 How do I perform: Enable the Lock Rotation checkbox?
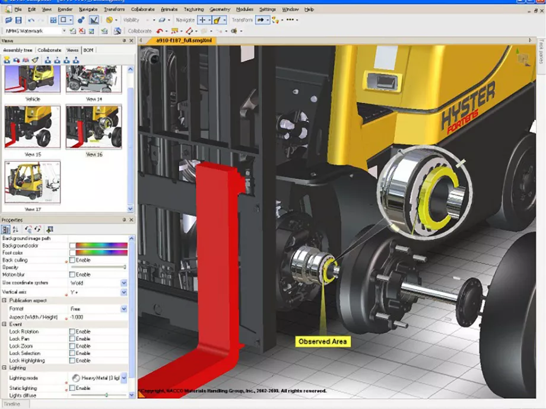[x=72, y=331]
